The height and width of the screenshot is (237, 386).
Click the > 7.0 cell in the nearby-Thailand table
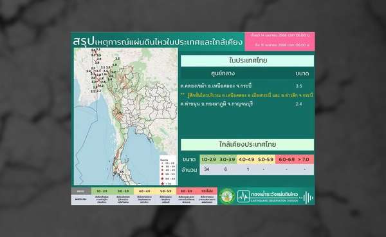pos(304,160)
